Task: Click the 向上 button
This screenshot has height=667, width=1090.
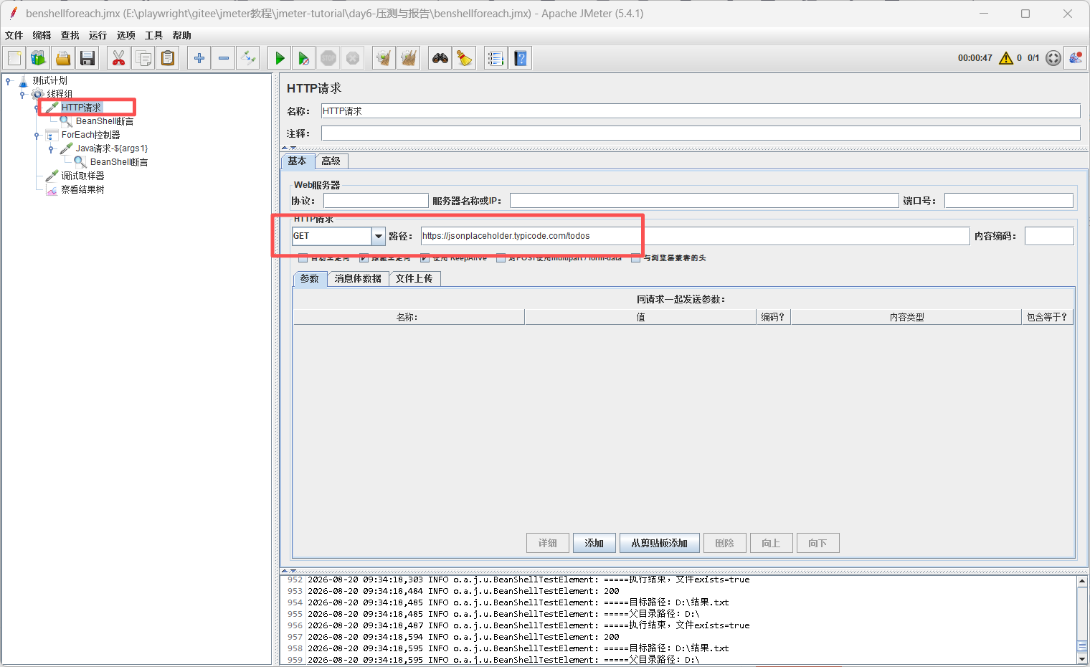Action: click(771, 543)
